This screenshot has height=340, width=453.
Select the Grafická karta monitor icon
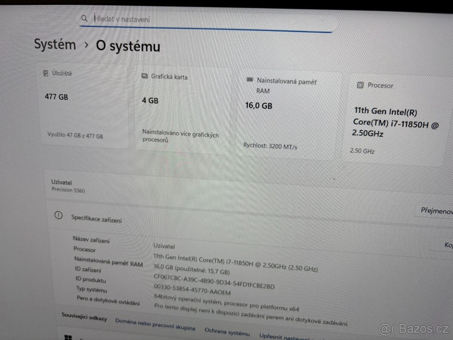(145, 76)
